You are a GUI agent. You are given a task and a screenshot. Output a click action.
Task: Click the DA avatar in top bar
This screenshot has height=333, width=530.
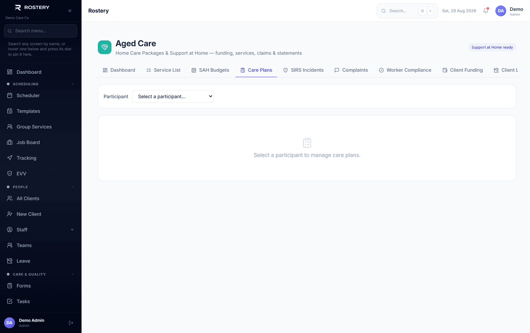[501, 11]
